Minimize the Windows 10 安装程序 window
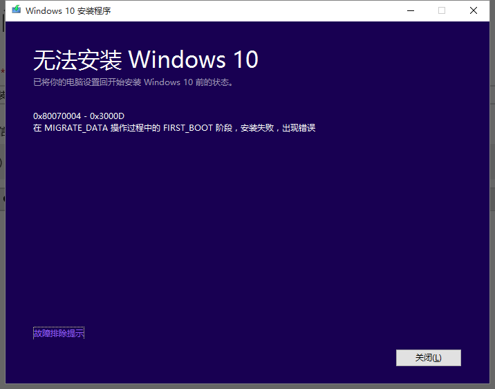495x389 pixels. point(411,11)
